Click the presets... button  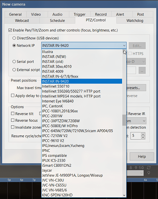[x=136, y=88]
